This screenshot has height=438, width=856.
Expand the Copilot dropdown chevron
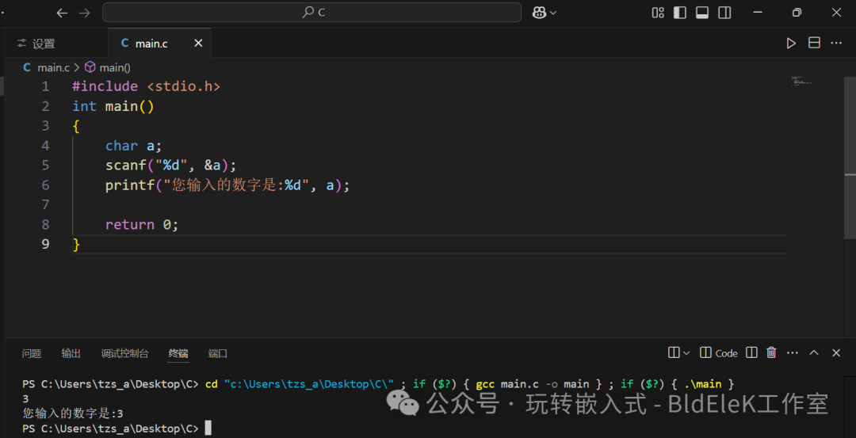(553, 13)
